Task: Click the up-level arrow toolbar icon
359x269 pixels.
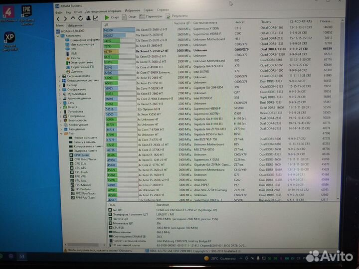Action: click(x=73, y=18)
